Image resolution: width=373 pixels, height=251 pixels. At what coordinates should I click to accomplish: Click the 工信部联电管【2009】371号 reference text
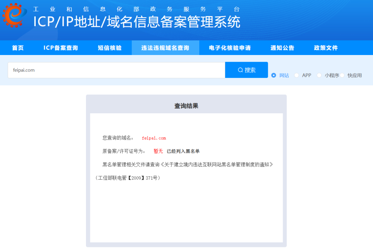(128, 178)
